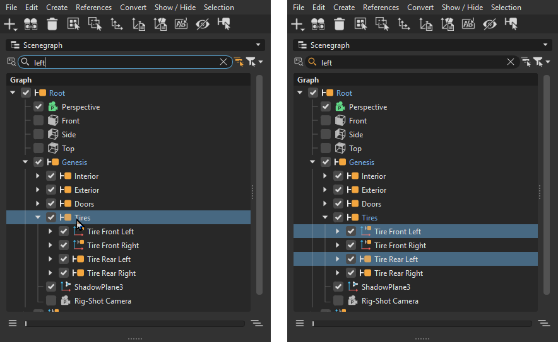Click the select-node cursor icon at end of right toolbar
The image size is (558, 342).
point(511,24)
